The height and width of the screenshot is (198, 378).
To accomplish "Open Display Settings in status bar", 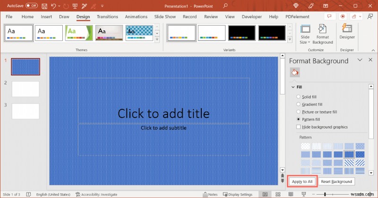I will click(238, 194).
